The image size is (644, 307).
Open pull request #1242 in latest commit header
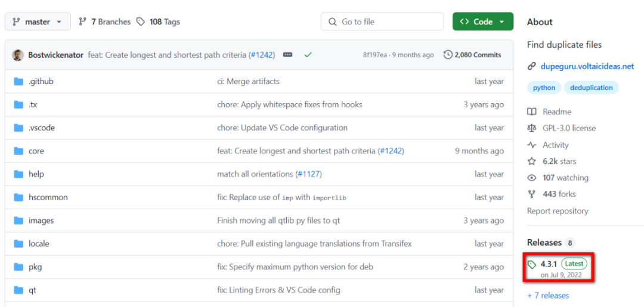(x=261, y=55)
